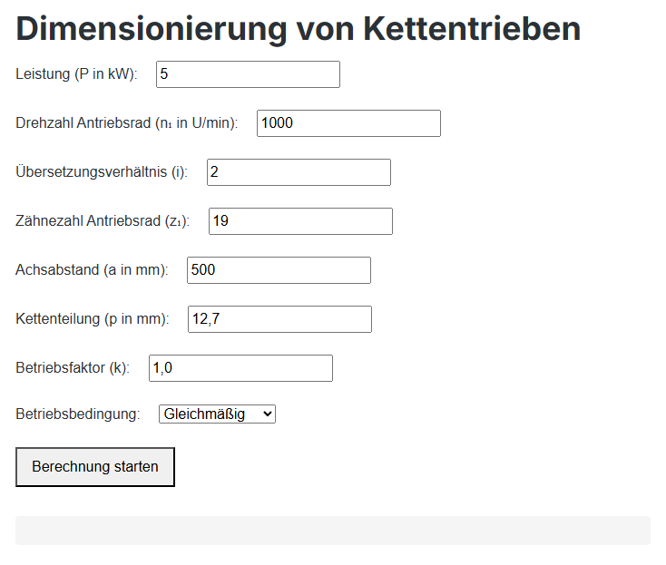Viewport: 666px width, 565px height.
Task: Select the Übersetzungsverhältnis input field
Action: (x=299, y=172)
